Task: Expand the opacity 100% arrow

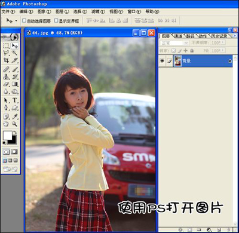Action: point(223,42)
